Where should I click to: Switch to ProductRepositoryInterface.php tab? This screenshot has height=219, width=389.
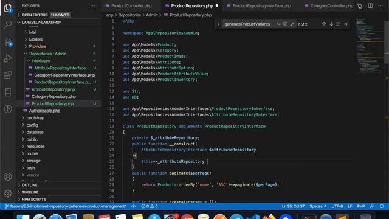[x=261, y=5]
